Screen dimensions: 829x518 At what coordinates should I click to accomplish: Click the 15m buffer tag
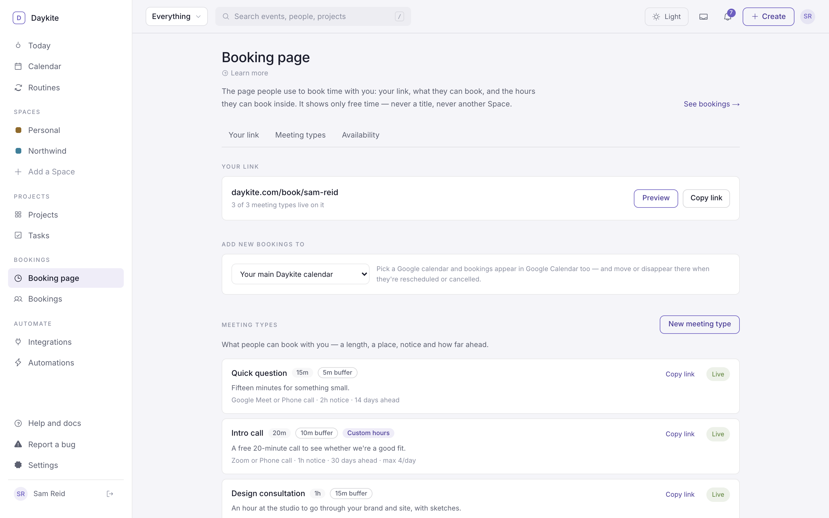tap(351, 493)
